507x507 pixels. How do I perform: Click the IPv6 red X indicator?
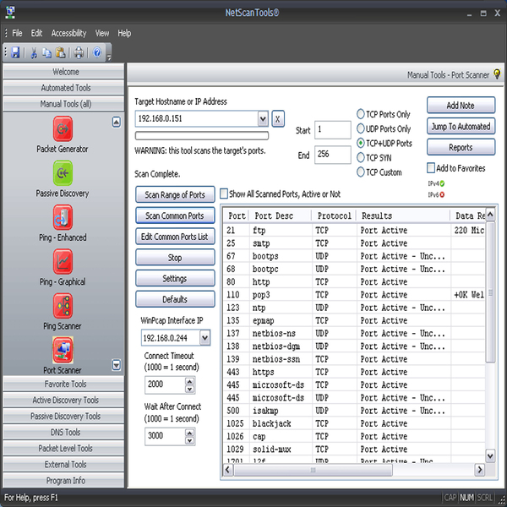pyautogui.click(x=442, y=194)
